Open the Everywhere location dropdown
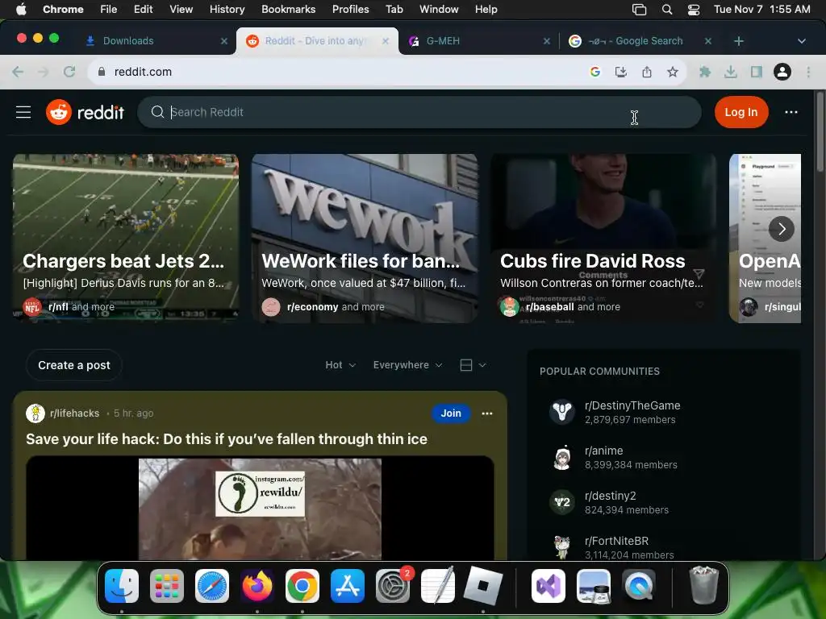Screen dimensions: 826x619 point(407,365)
